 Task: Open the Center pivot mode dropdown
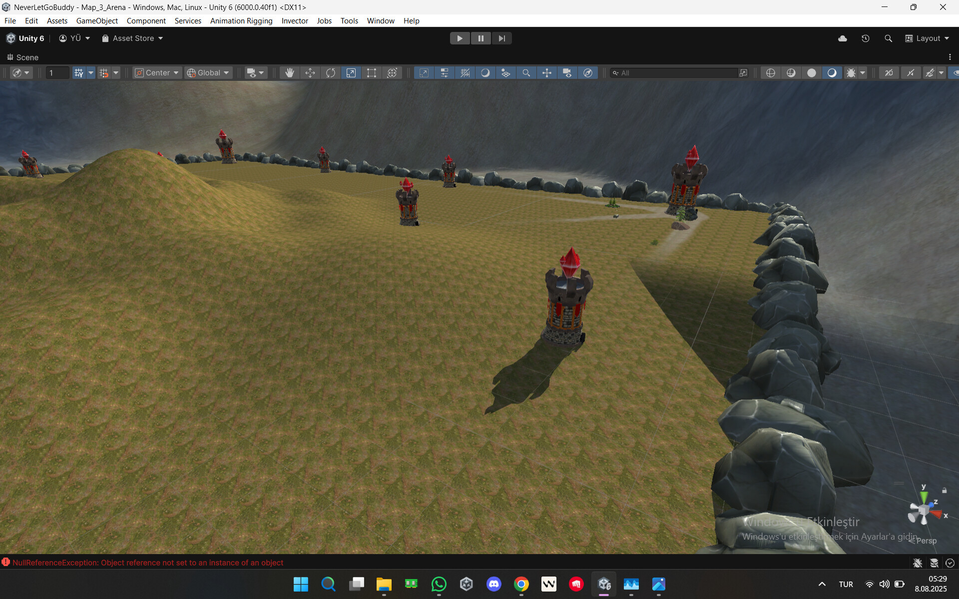[156, 72]
